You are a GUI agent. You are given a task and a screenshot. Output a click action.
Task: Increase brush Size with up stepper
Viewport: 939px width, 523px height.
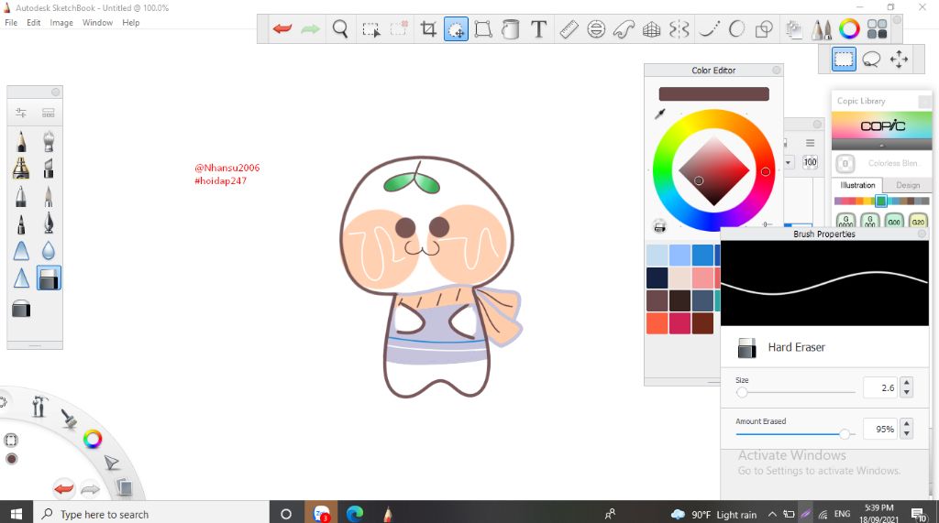pos(907,382)
